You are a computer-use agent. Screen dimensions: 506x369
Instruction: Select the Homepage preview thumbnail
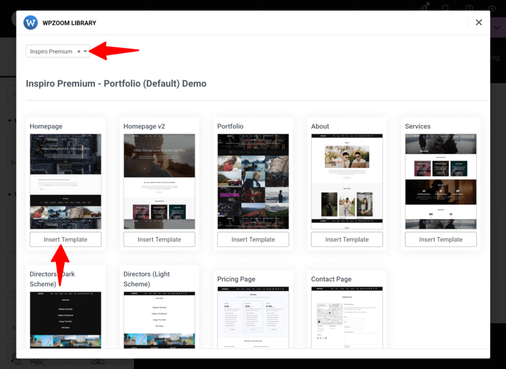65,181
